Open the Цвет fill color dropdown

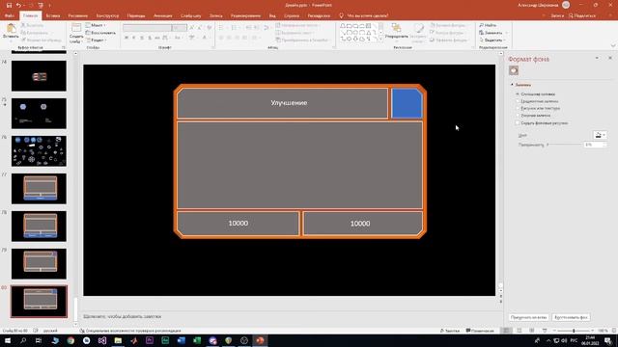tap(600, 135)
